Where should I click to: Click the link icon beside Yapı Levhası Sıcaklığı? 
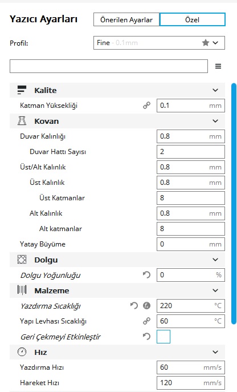pyautogui.click(x=146, y=321)
